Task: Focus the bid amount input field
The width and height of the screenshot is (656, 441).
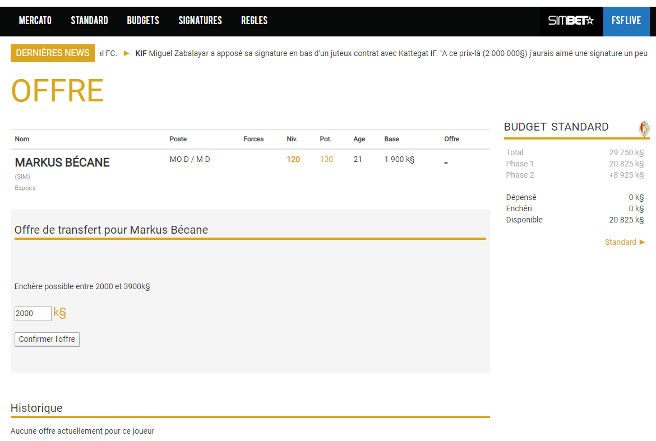Action: 33,314
